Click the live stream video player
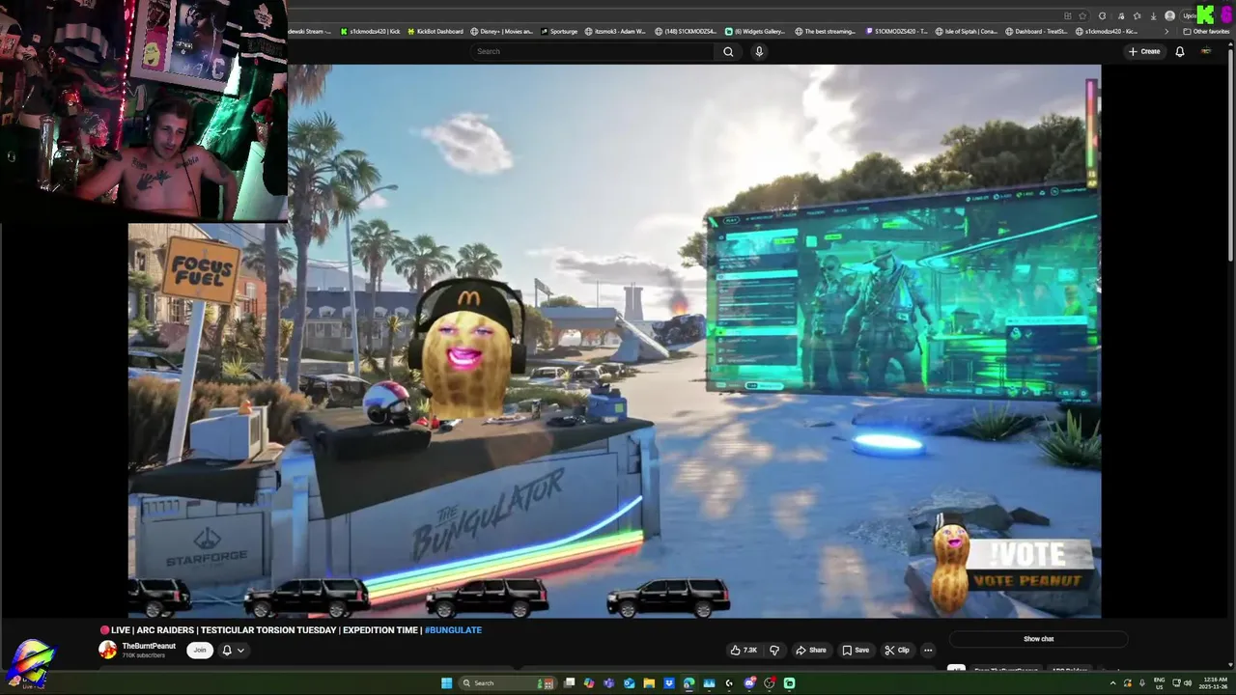The image size is (1236, 695). click(x=614, y=341)
